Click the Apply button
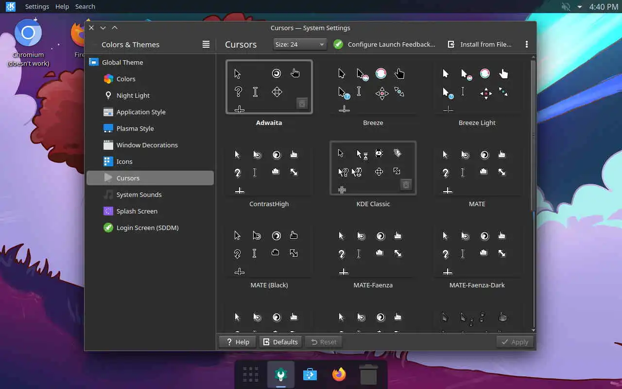Screen dimensions: 622x389 pyautogui.click(x=515, y=342)
